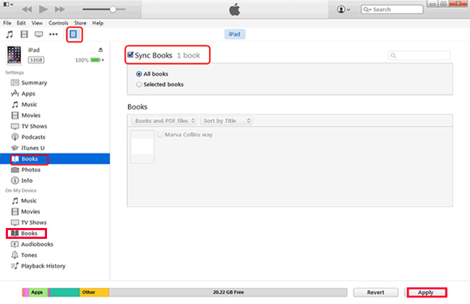Image resolution: width=470 pixels, height=304 pixels.
Task: Click the iTunes Search field
Action: tap(392, 9)
